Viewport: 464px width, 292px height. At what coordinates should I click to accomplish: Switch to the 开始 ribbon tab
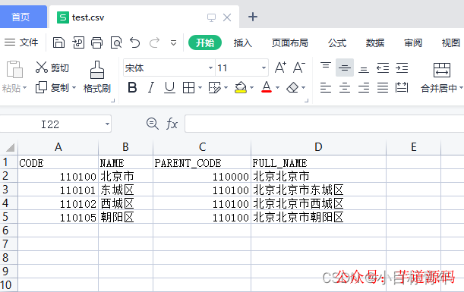pyautogui.click(x=205, y=43)
